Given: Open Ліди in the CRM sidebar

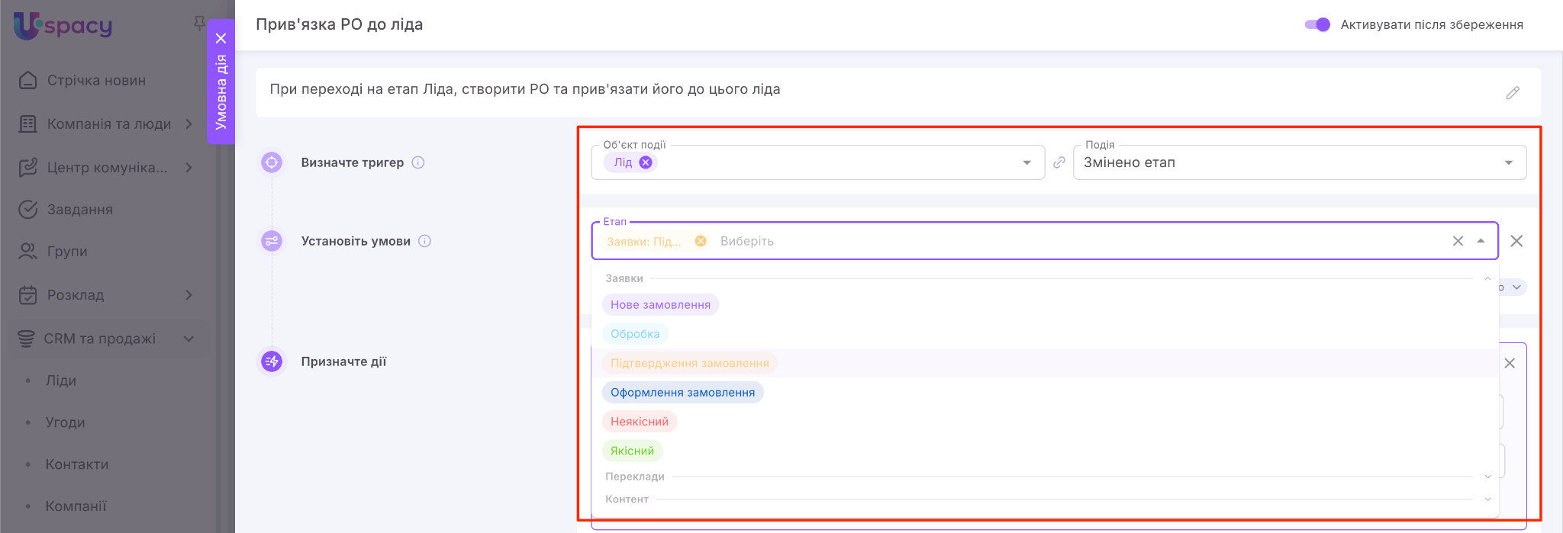Looking at the screenshot, I should point(61,380).
